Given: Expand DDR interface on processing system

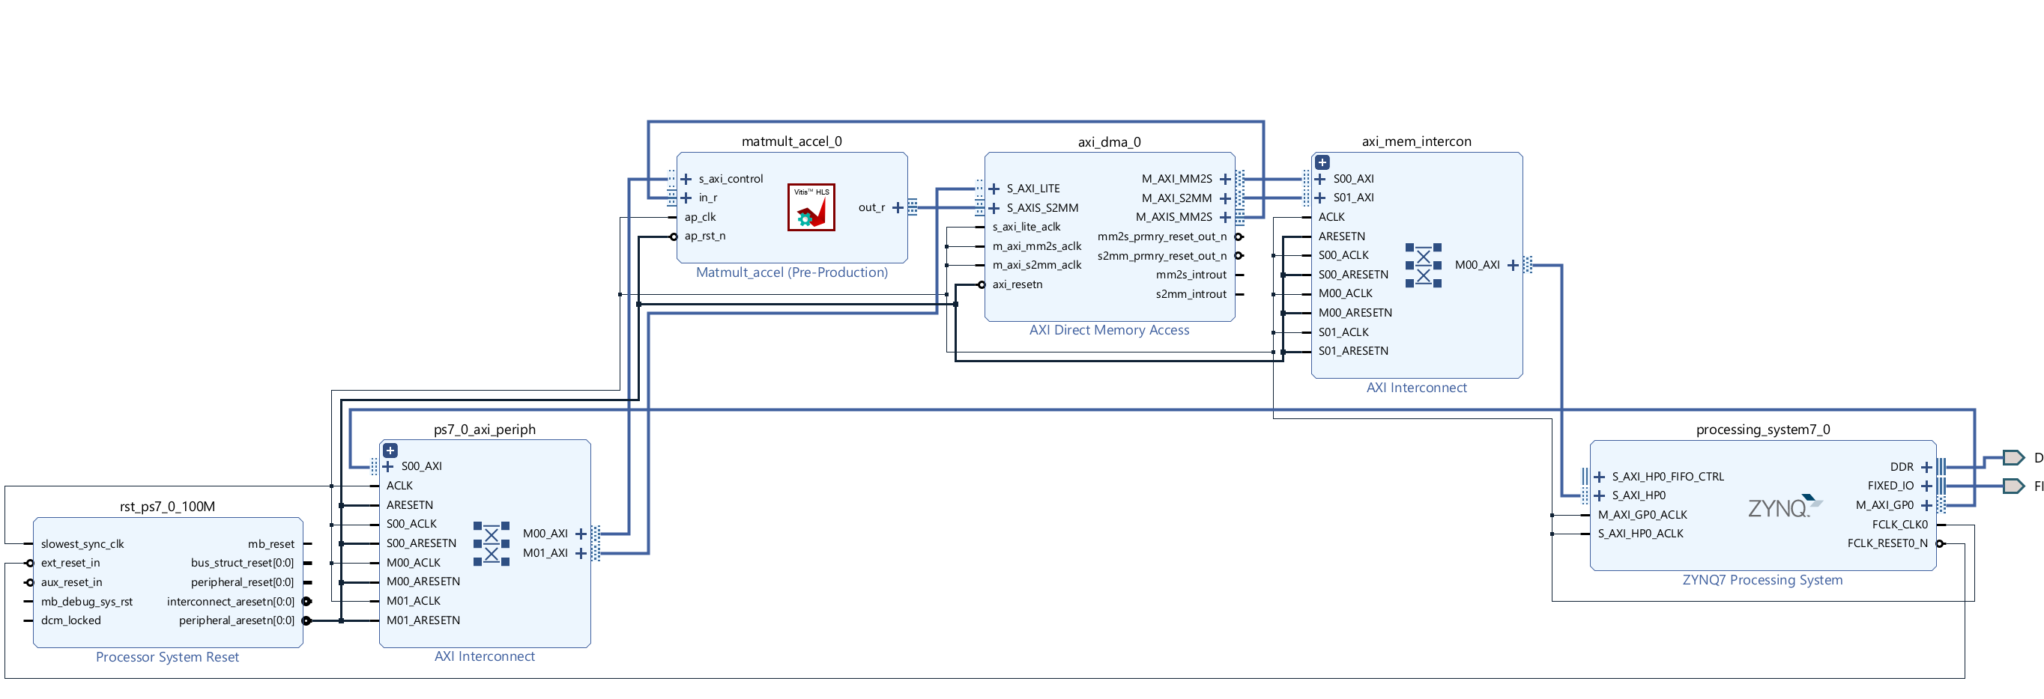Looking at the screenshot, I should (1926, 468).
